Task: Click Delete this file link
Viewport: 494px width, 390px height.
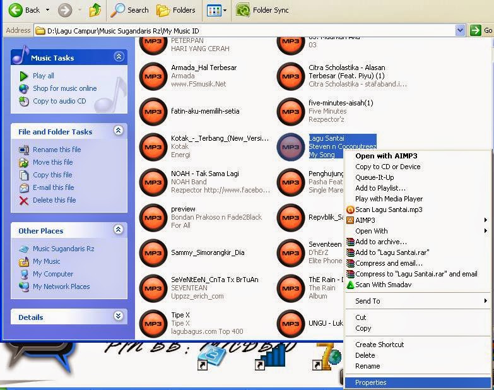Action: [x=54, y=199]
